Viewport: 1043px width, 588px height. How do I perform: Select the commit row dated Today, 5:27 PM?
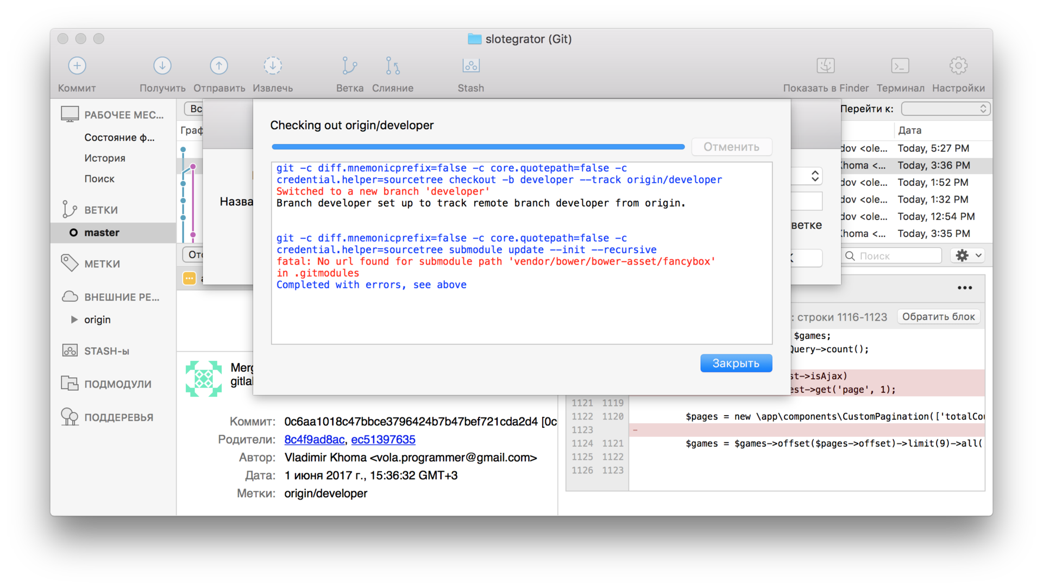(x=916, y=148)
